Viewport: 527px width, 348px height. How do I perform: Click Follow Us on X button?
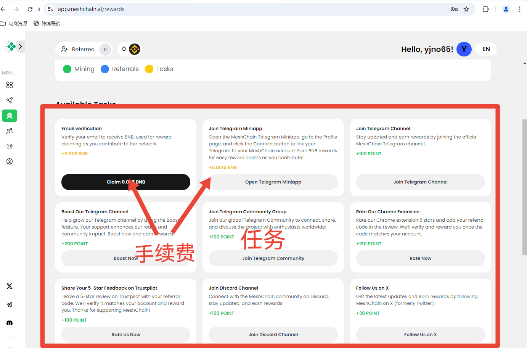pos(421,335)
